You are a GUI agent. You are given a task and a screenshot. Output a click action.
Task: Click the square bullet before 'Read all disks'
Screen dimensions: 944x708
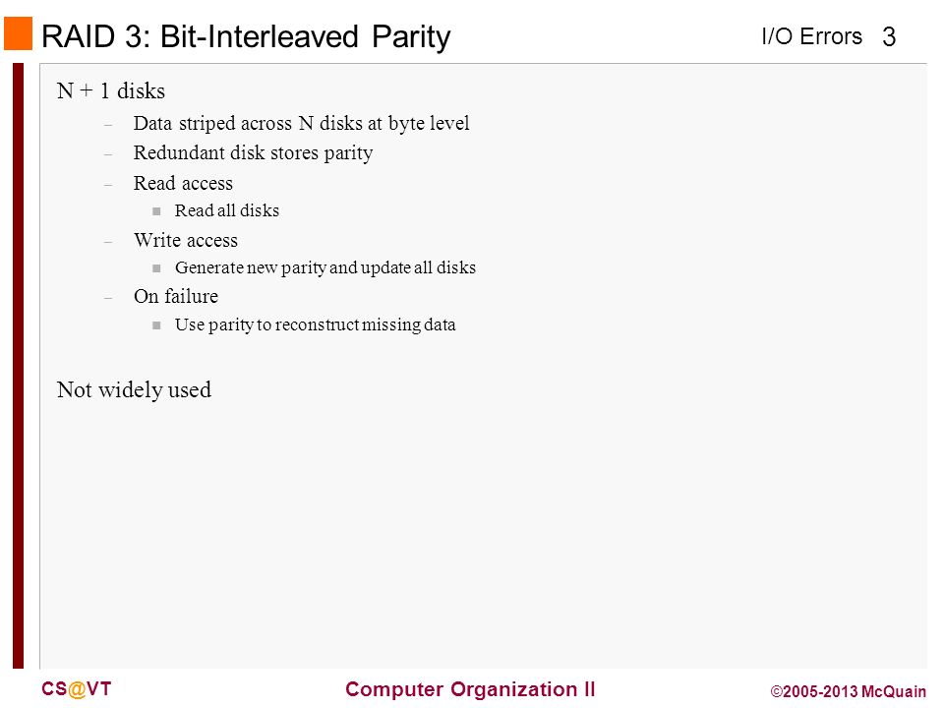pos(156,211)
